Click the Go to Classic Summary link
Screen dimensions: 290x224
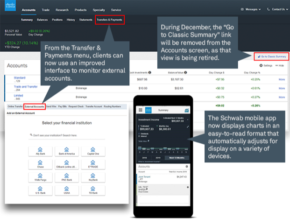point(272,56)
